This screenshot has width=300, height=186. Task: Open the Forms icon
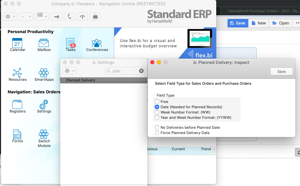click(17, 134)
